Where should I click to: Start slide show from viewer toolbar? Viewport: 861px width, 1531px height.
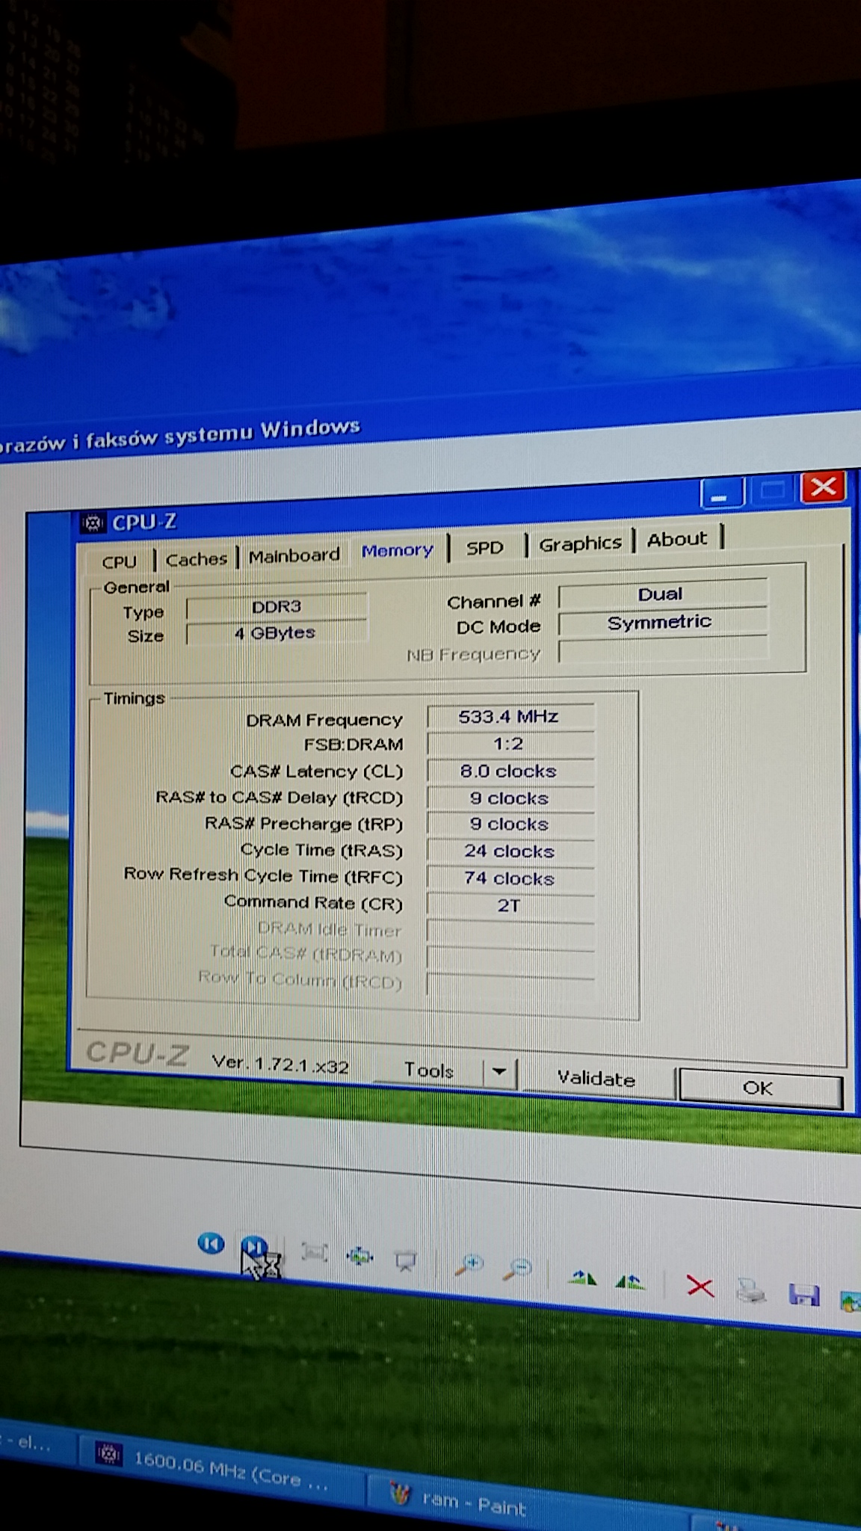pos(406,1261)
